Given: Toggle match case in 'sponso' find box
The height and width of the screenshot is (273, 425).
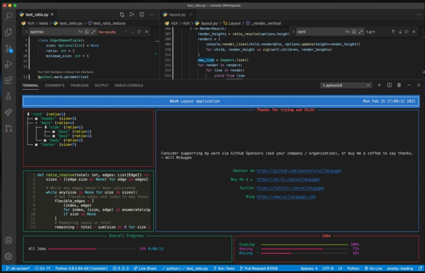Looking at the screenshot, I should click(80, 32).
